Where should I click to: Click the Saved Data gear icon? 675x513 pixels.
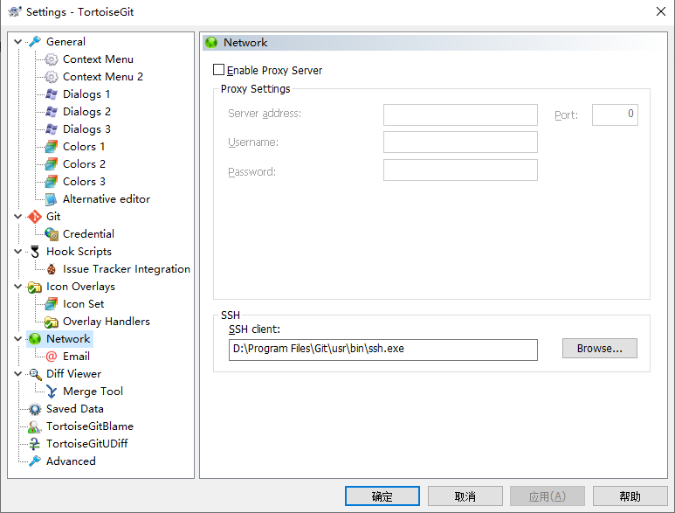(35, 409)
